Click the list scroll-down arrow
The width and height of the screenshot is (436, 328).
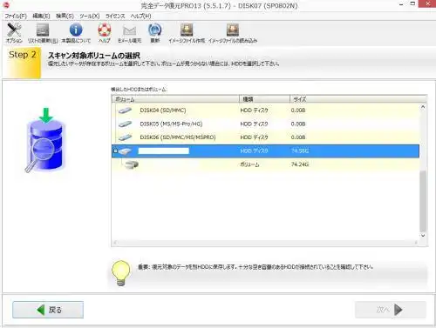[x=423, y=236]
